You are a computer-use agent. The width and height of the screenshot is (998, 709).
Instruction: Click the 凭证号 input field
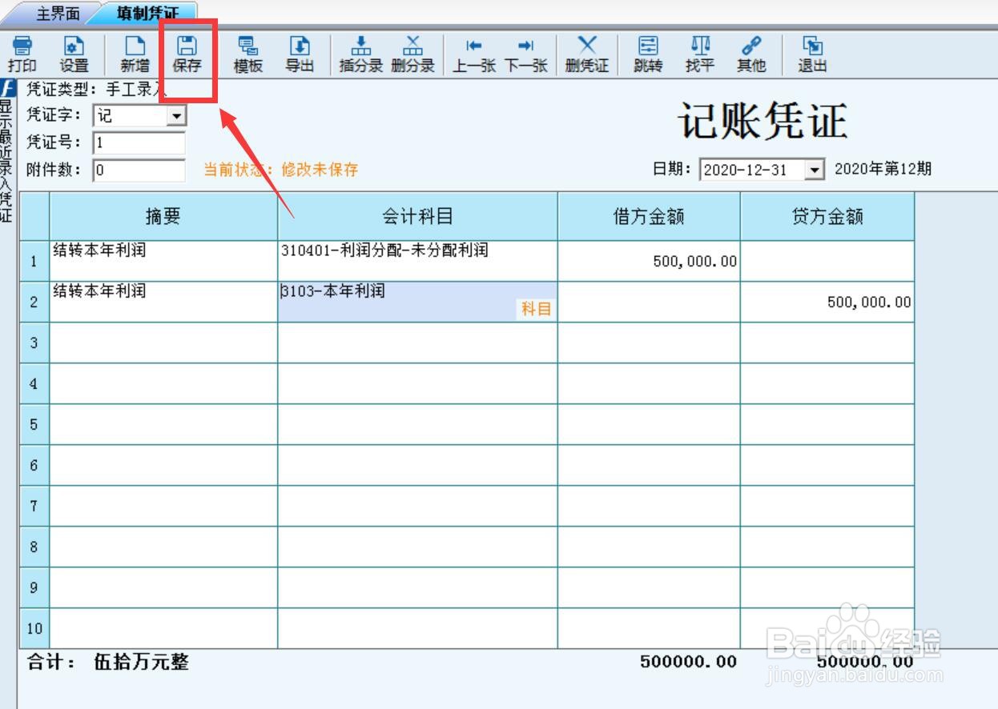coord(139,143)
